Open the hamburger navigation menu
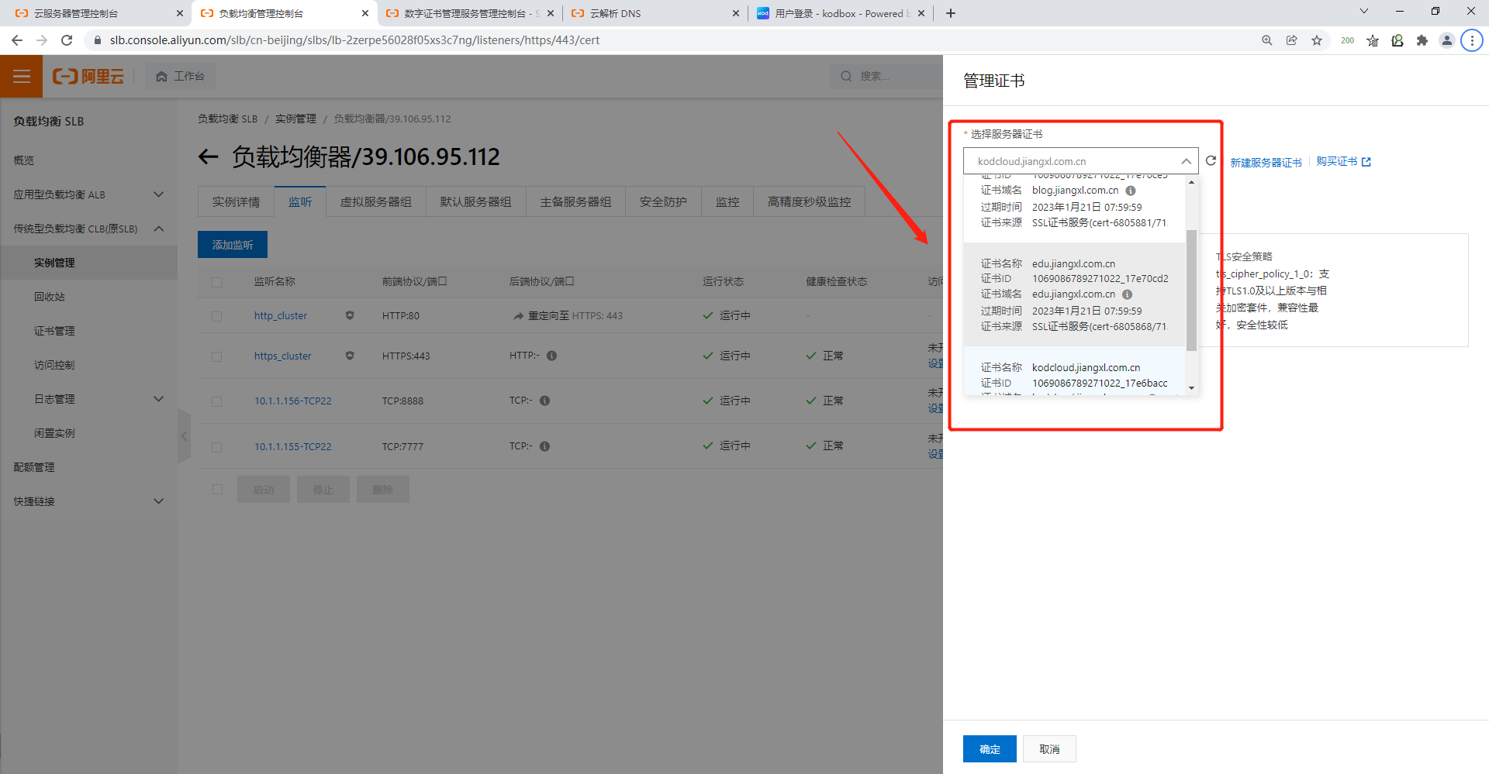1489x774 pixels. pyautogui.click(x=21, y=76)
